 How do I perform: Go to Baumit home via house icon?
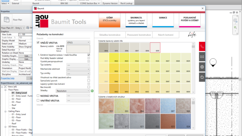(x=202, y=77)
